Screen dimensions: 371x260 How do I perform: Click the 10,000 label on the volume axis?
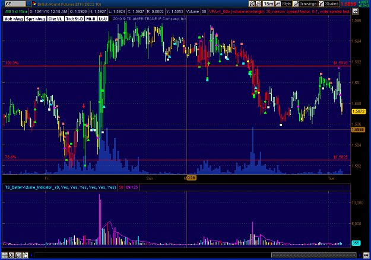point(357,203)
